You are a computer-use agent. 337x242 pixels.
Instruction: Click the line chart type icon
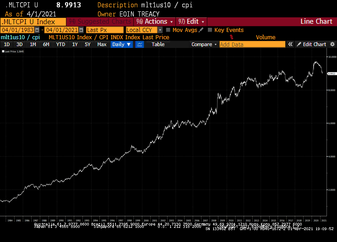coord(140,44)
